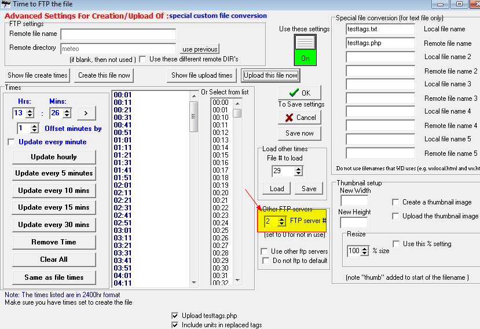Click the application icon in title bar
The width and height of the screenshot is (480, 329).
[6, 4]
